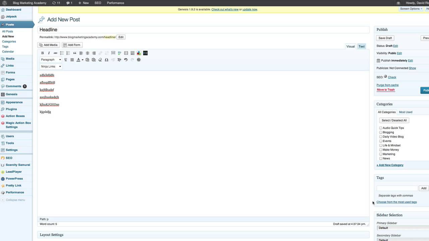Check the Daily Video Blog category

(x=381, y=137)
